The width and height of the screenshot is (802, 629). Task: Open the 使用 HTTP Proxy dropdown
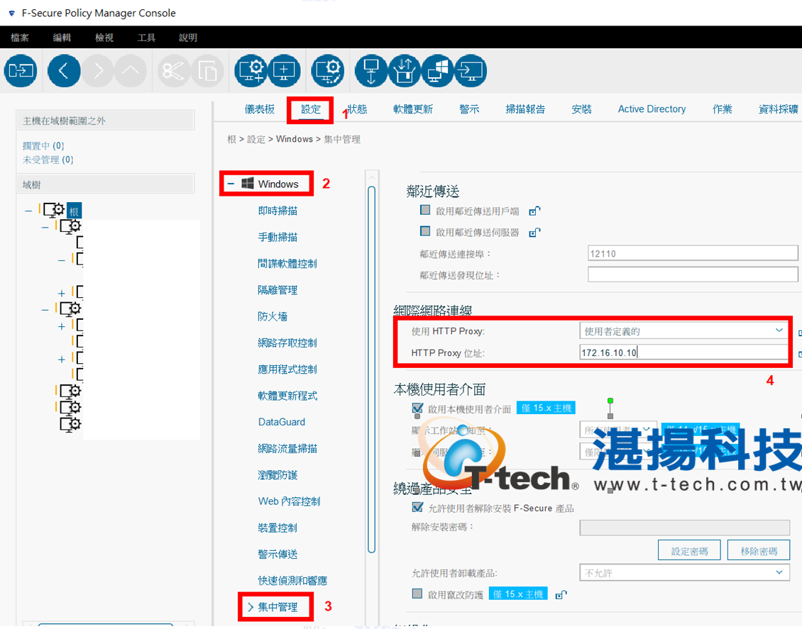pyautogui.click(x=684, y=331)
